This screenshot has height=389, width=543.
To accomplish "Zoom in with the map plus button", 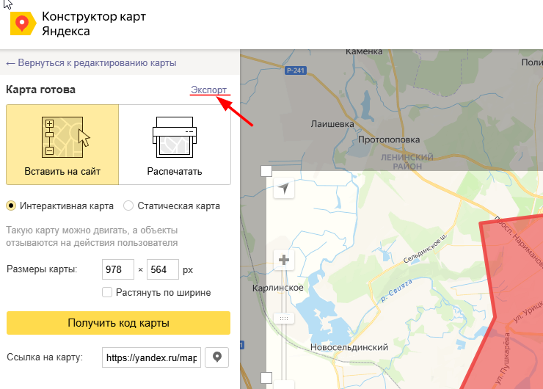I will pyautogui.click(x=284, y=260).
